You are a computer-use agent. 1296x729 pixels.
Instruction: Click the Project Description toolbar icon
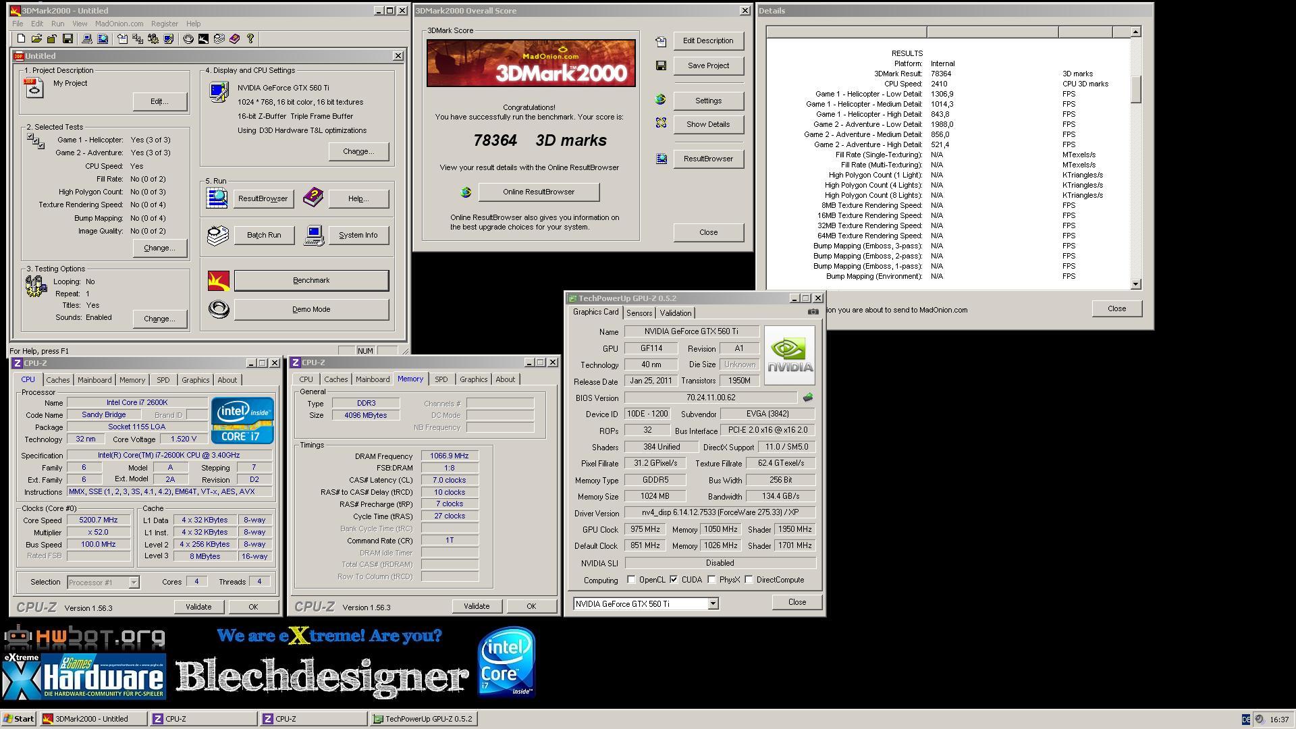pyautogui.click(x=122, y=39)
